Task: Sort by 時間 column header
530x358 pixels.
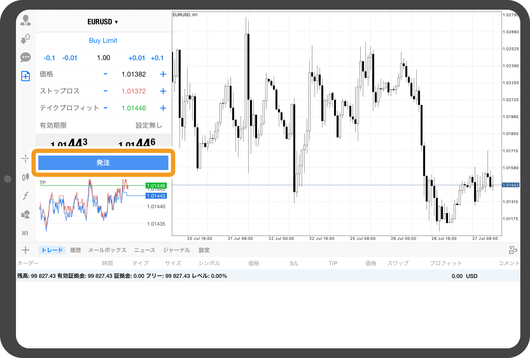Action: [x=108, y=263]
